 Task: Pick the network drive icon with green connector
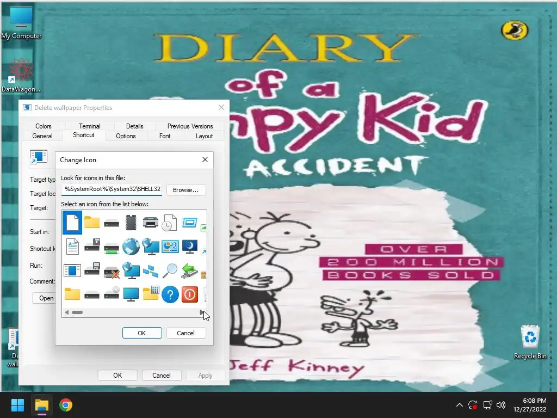[x=112, y=248]
